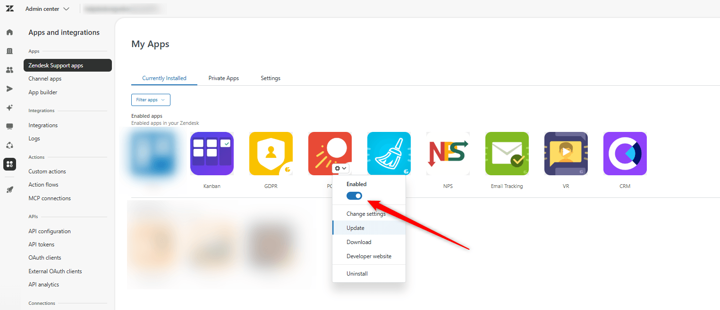Screen dimensions: 720x310
Task: Open Account building icon in left rail
Action: (x=9, y=51)
